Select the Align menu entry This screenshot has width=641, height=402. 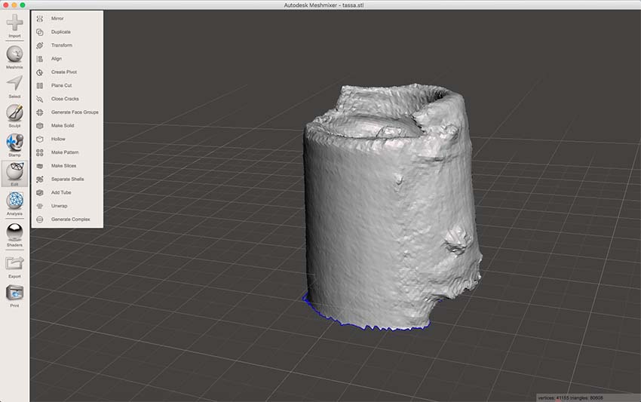[57, 59]
